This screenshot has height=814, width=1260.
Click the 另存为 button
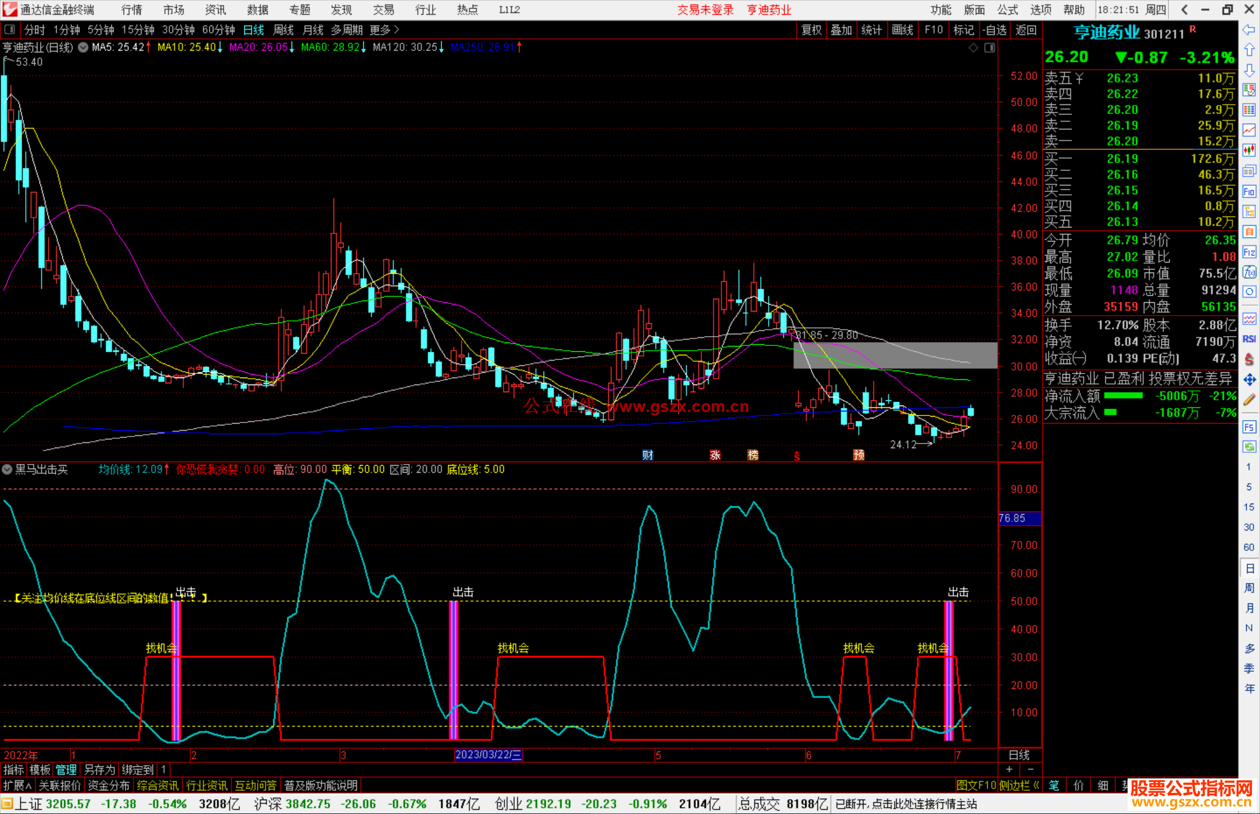(99, 770)
